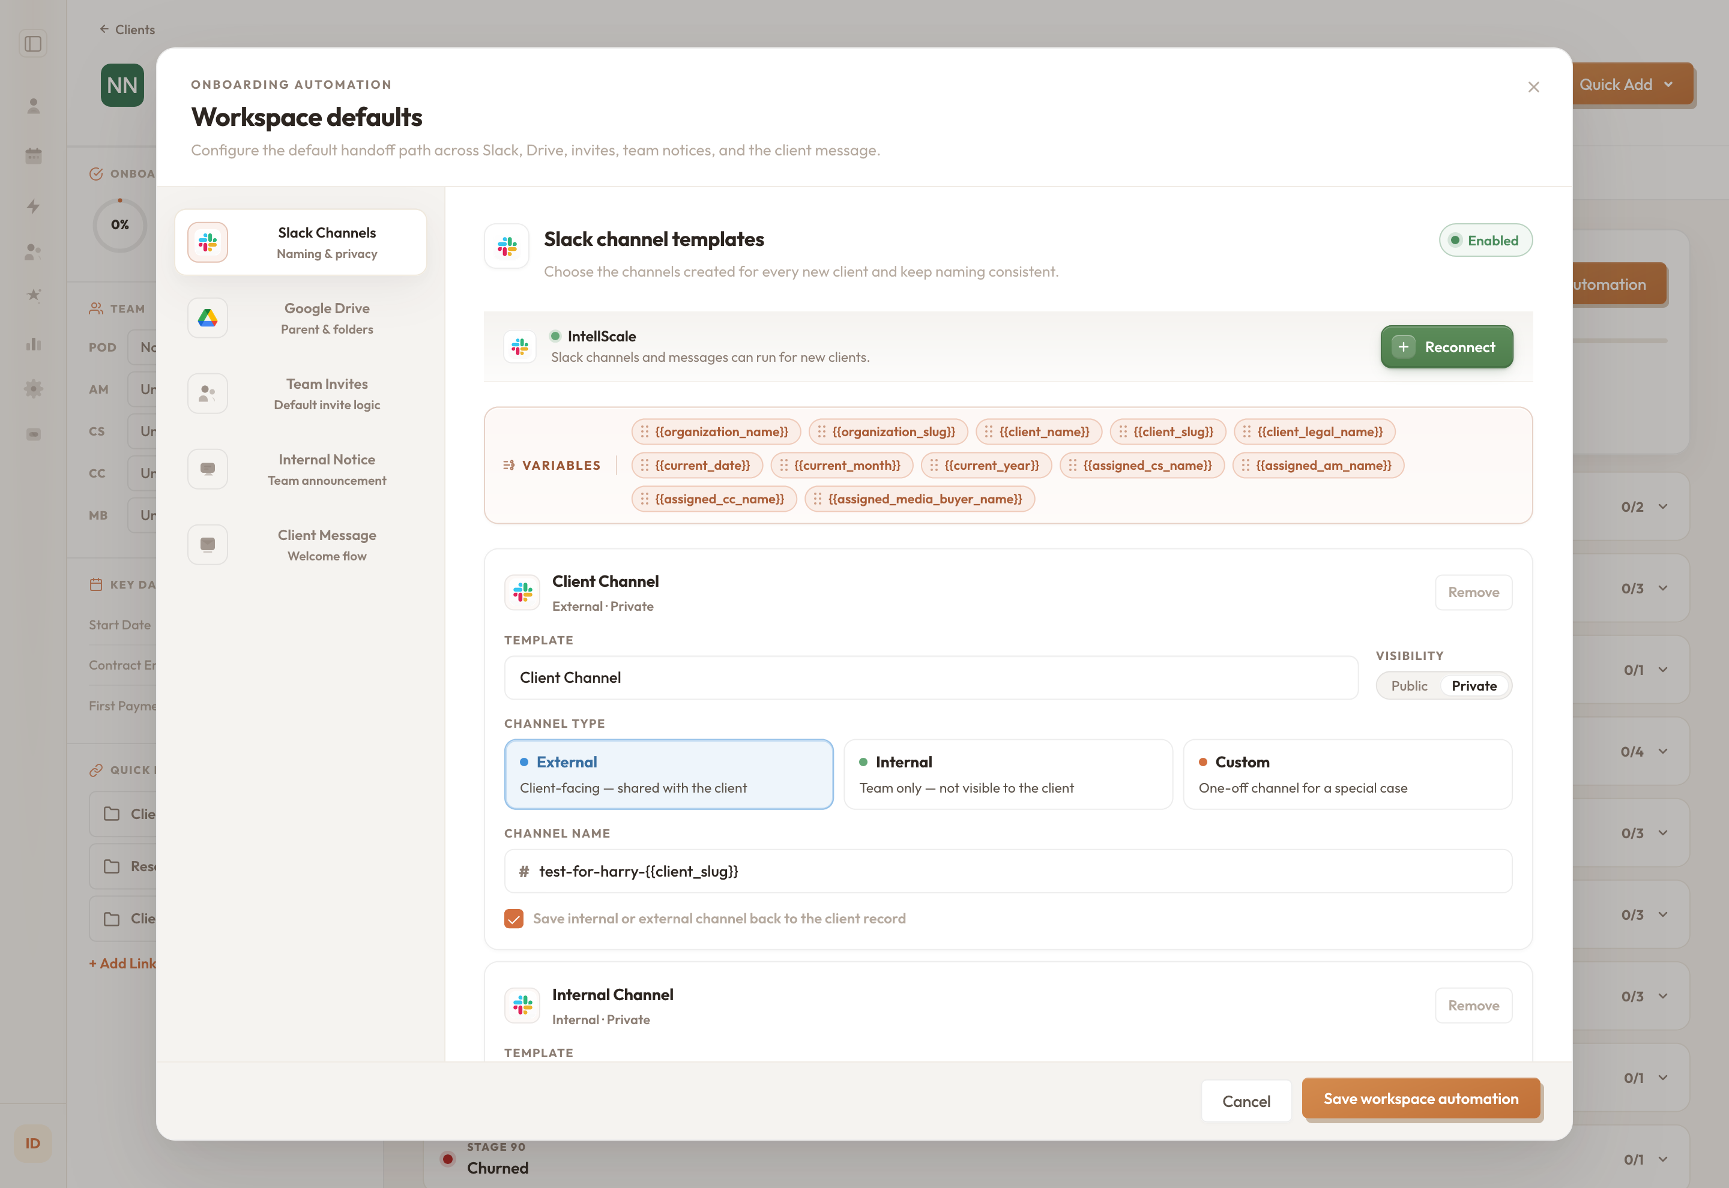
Task: Click the Team Invites people icon
Action: click(208, 394)
